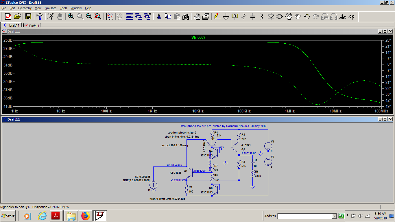Screen dimensions: 395x222
Task: Place an Inductor from the toolbar
Action: click(262, 16)
